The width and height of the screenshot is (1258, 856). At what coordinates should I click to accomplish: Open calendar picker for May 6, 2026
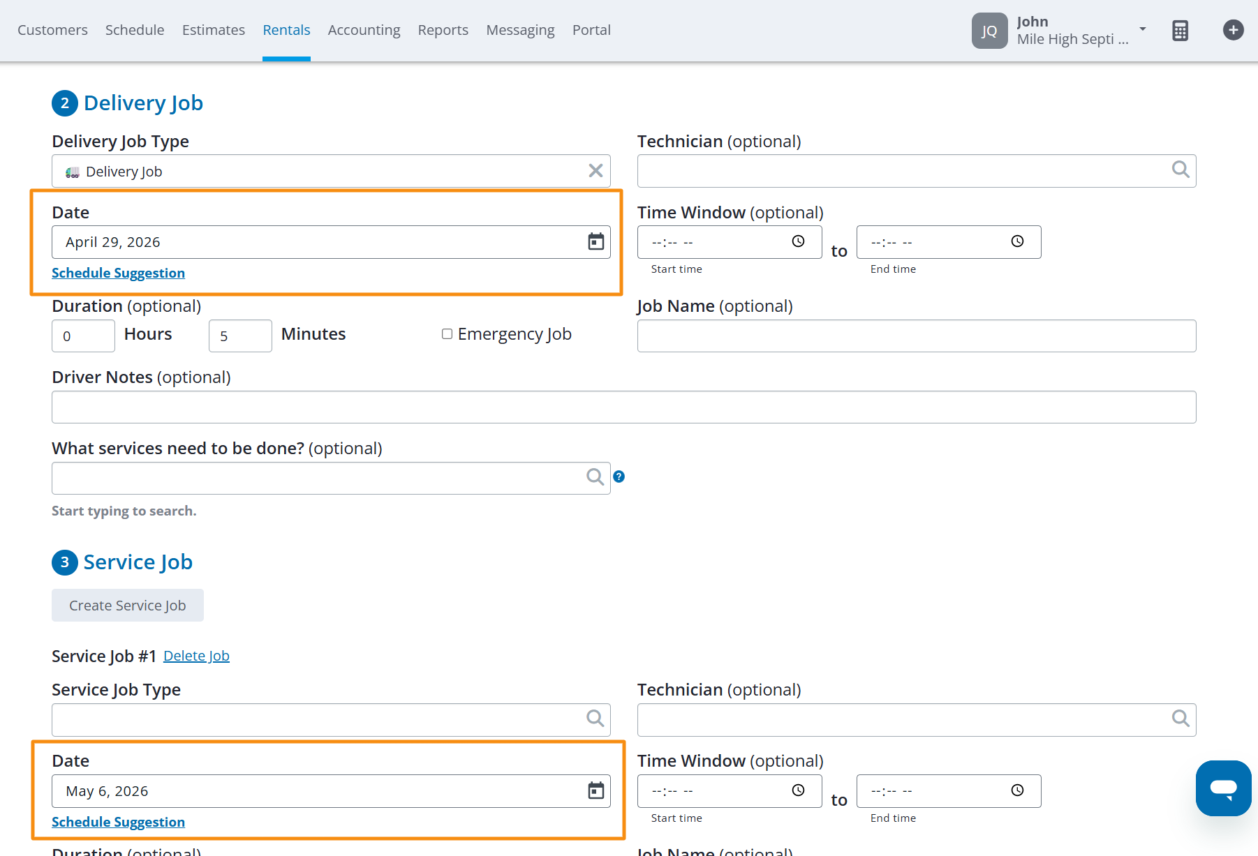pos(595,790)
